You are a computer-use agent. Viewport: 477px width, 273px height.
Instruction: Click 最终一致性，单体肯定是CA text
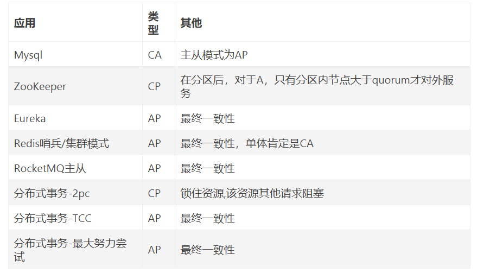pyautogui.click(x=247, y=143)
